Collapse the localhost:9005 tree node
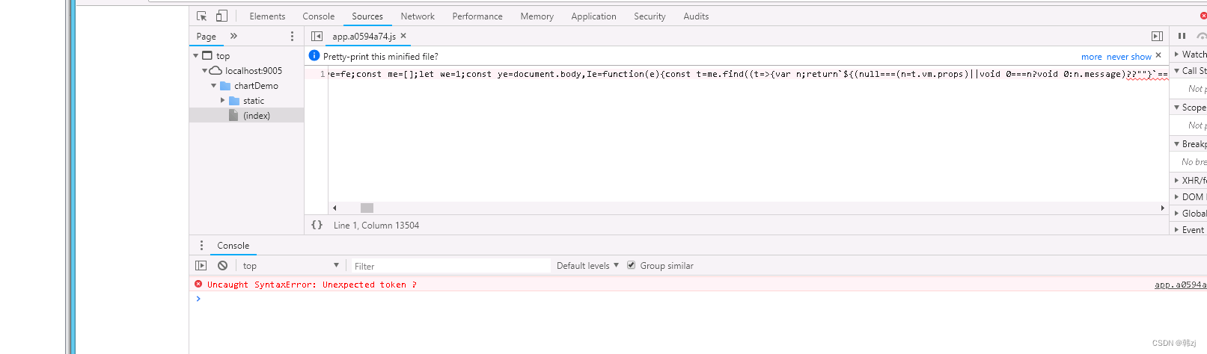The width and height of the screenshot is (1207, 354). [x=205, y=70]
